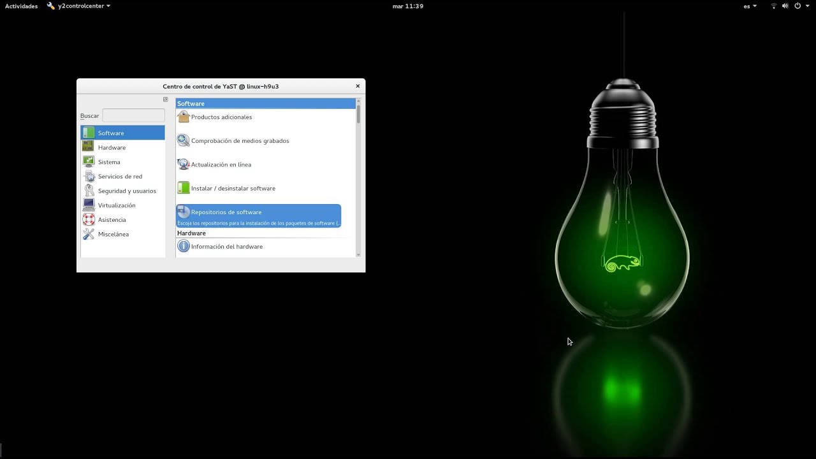The image size is (816, 459).
Task: Focus the Buscar search field
Action: point(133,115)
